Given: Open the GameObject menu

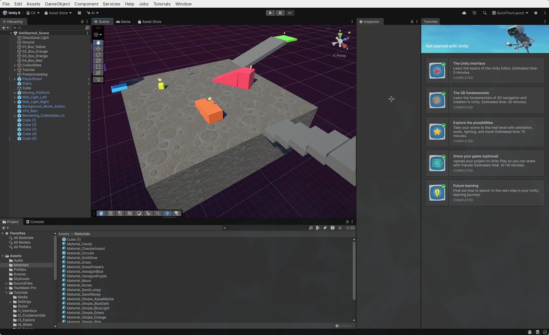Looking at the screenshot, I should (x=57, y=4).
